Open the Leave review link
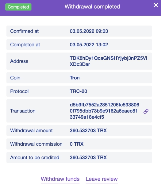Viewport: 161px width, 188px height. [102, 179]
